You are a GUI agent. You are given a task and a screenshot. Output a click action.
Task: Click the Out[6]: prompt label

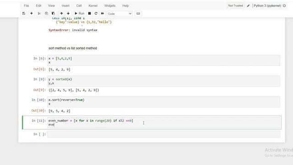[39, 69]
